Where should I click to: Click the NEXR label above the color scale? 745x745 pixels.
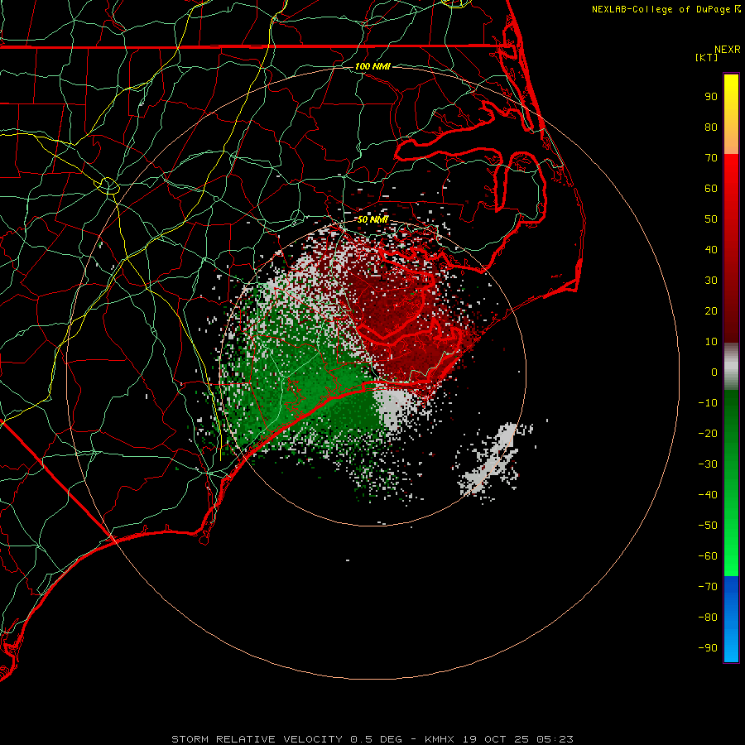728,50
